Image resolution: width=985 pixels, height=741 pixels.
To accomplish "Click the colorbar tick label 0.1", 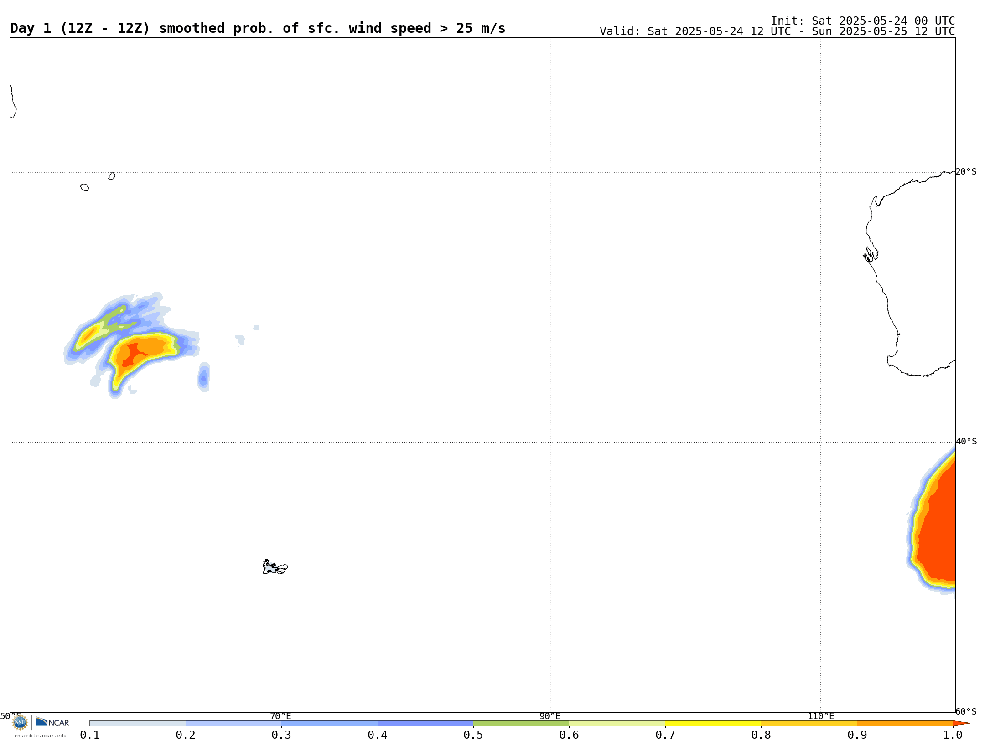I will point(90,735).
